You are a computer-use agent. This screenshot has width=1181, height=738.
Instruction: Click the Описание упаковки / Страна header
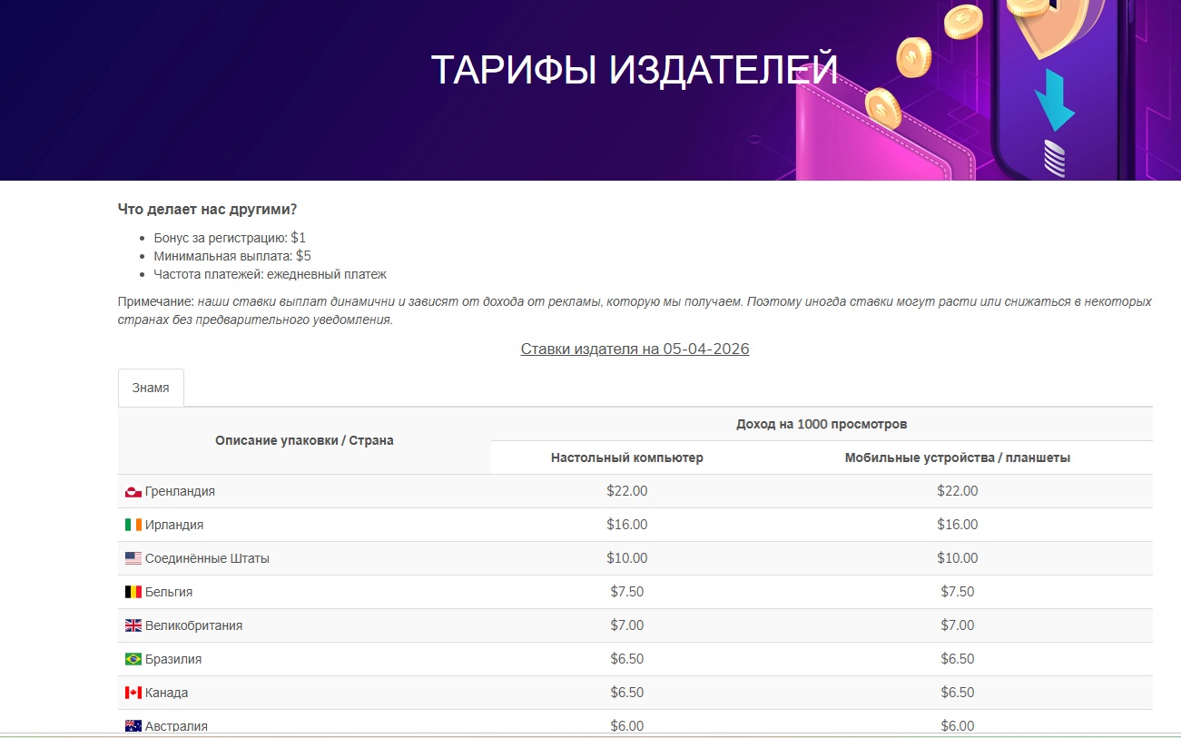303,440
